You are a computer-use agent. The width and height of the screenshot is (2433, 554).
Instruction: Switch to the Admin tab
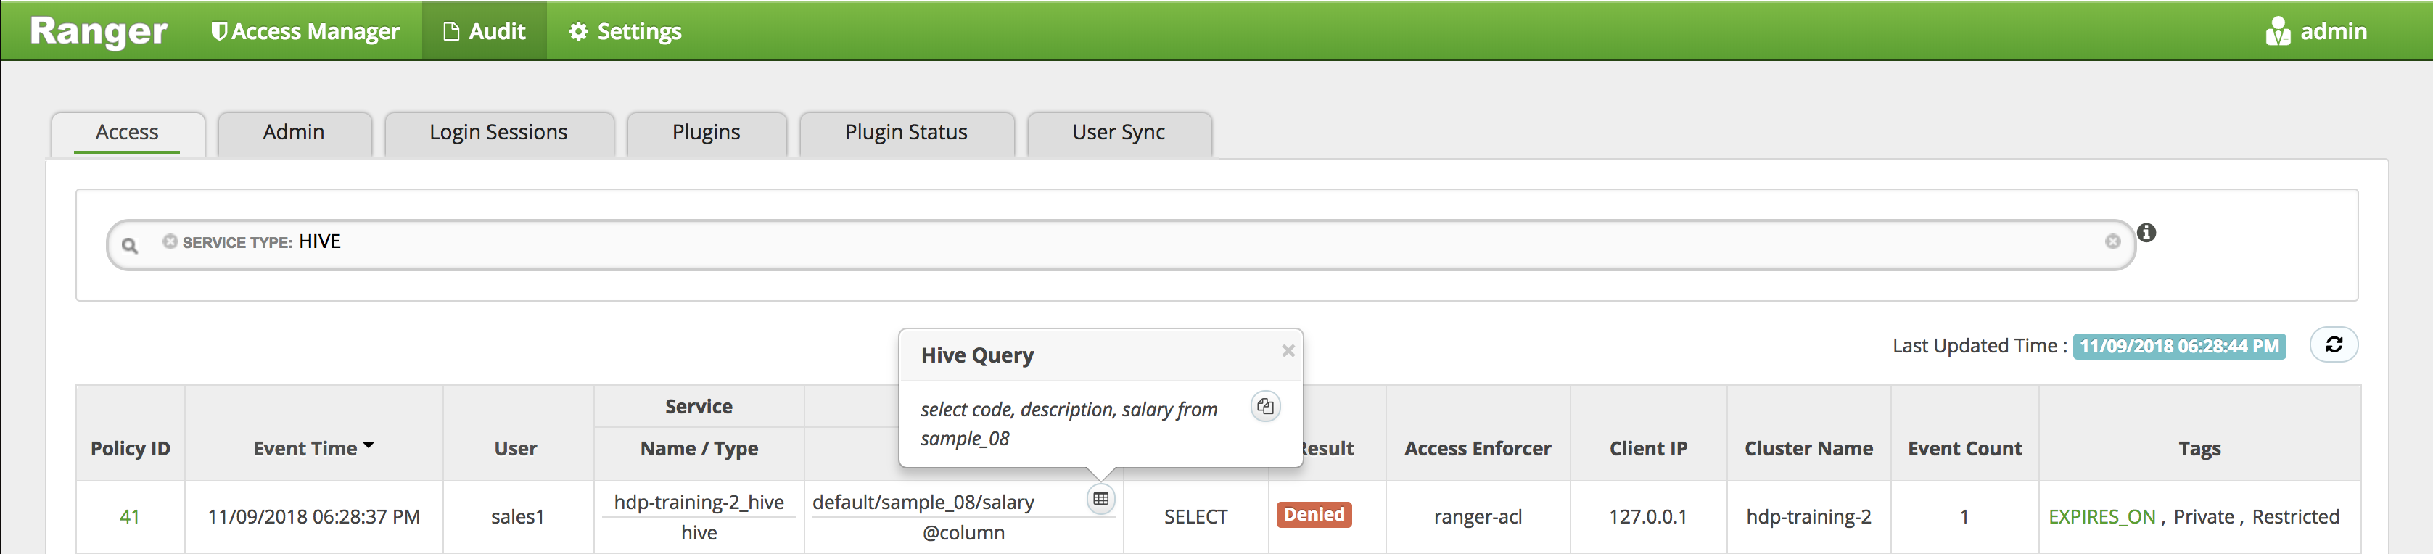click(294, 133)
